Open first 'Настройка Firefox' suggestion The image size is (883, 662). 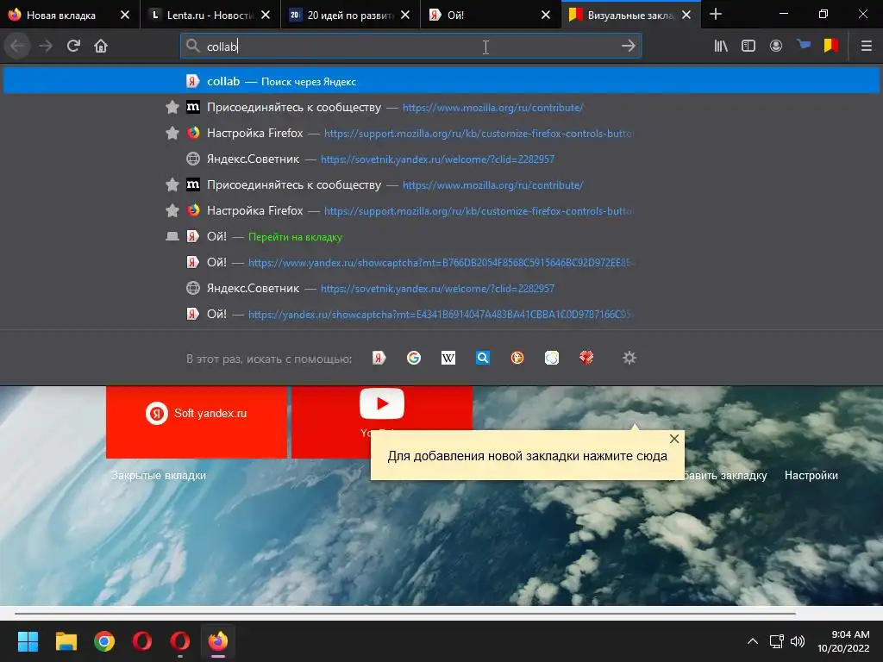click(x=441, y=133)
